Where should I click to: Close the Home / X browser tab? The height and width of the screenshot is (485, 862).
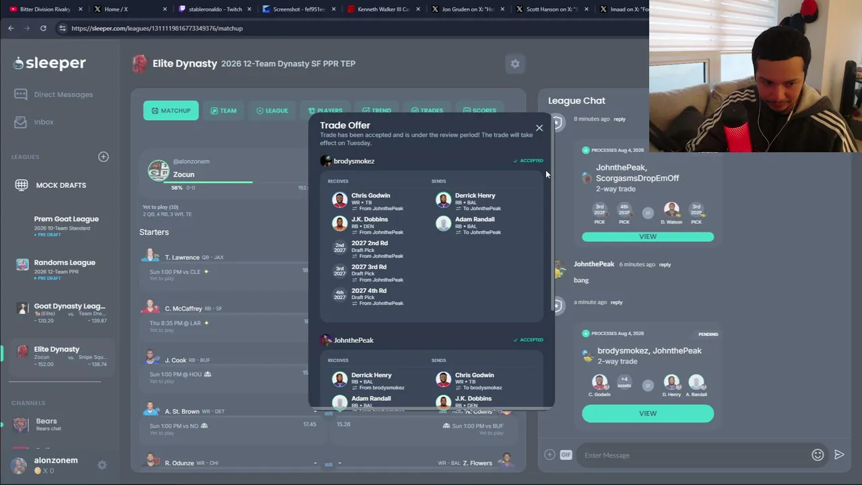(x=165, y=9)
